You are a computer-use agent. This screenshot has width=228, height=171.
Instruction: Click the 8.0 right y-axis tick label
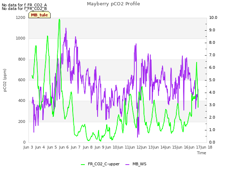click(x=212, y=43)
